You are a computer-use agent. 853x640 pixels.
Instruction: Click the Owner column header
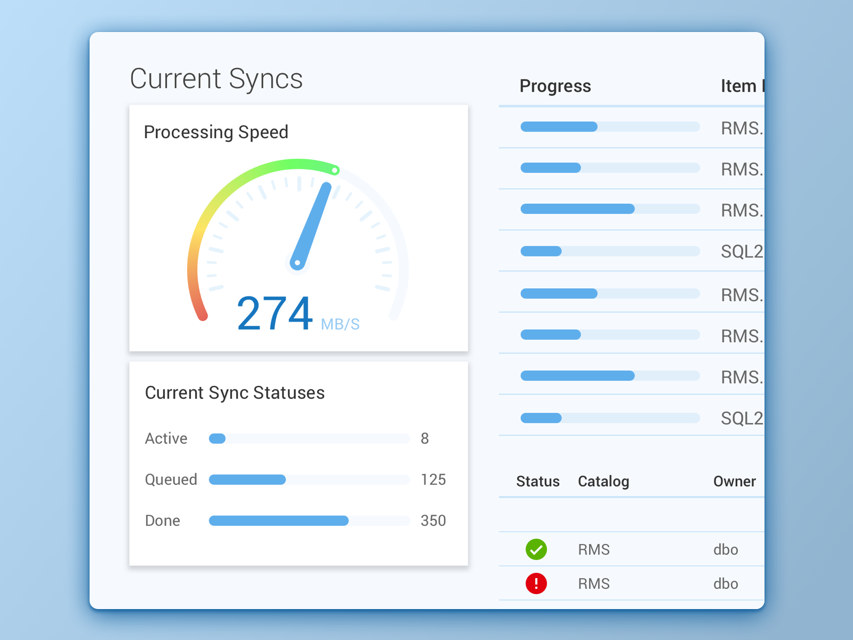[735, 482]
